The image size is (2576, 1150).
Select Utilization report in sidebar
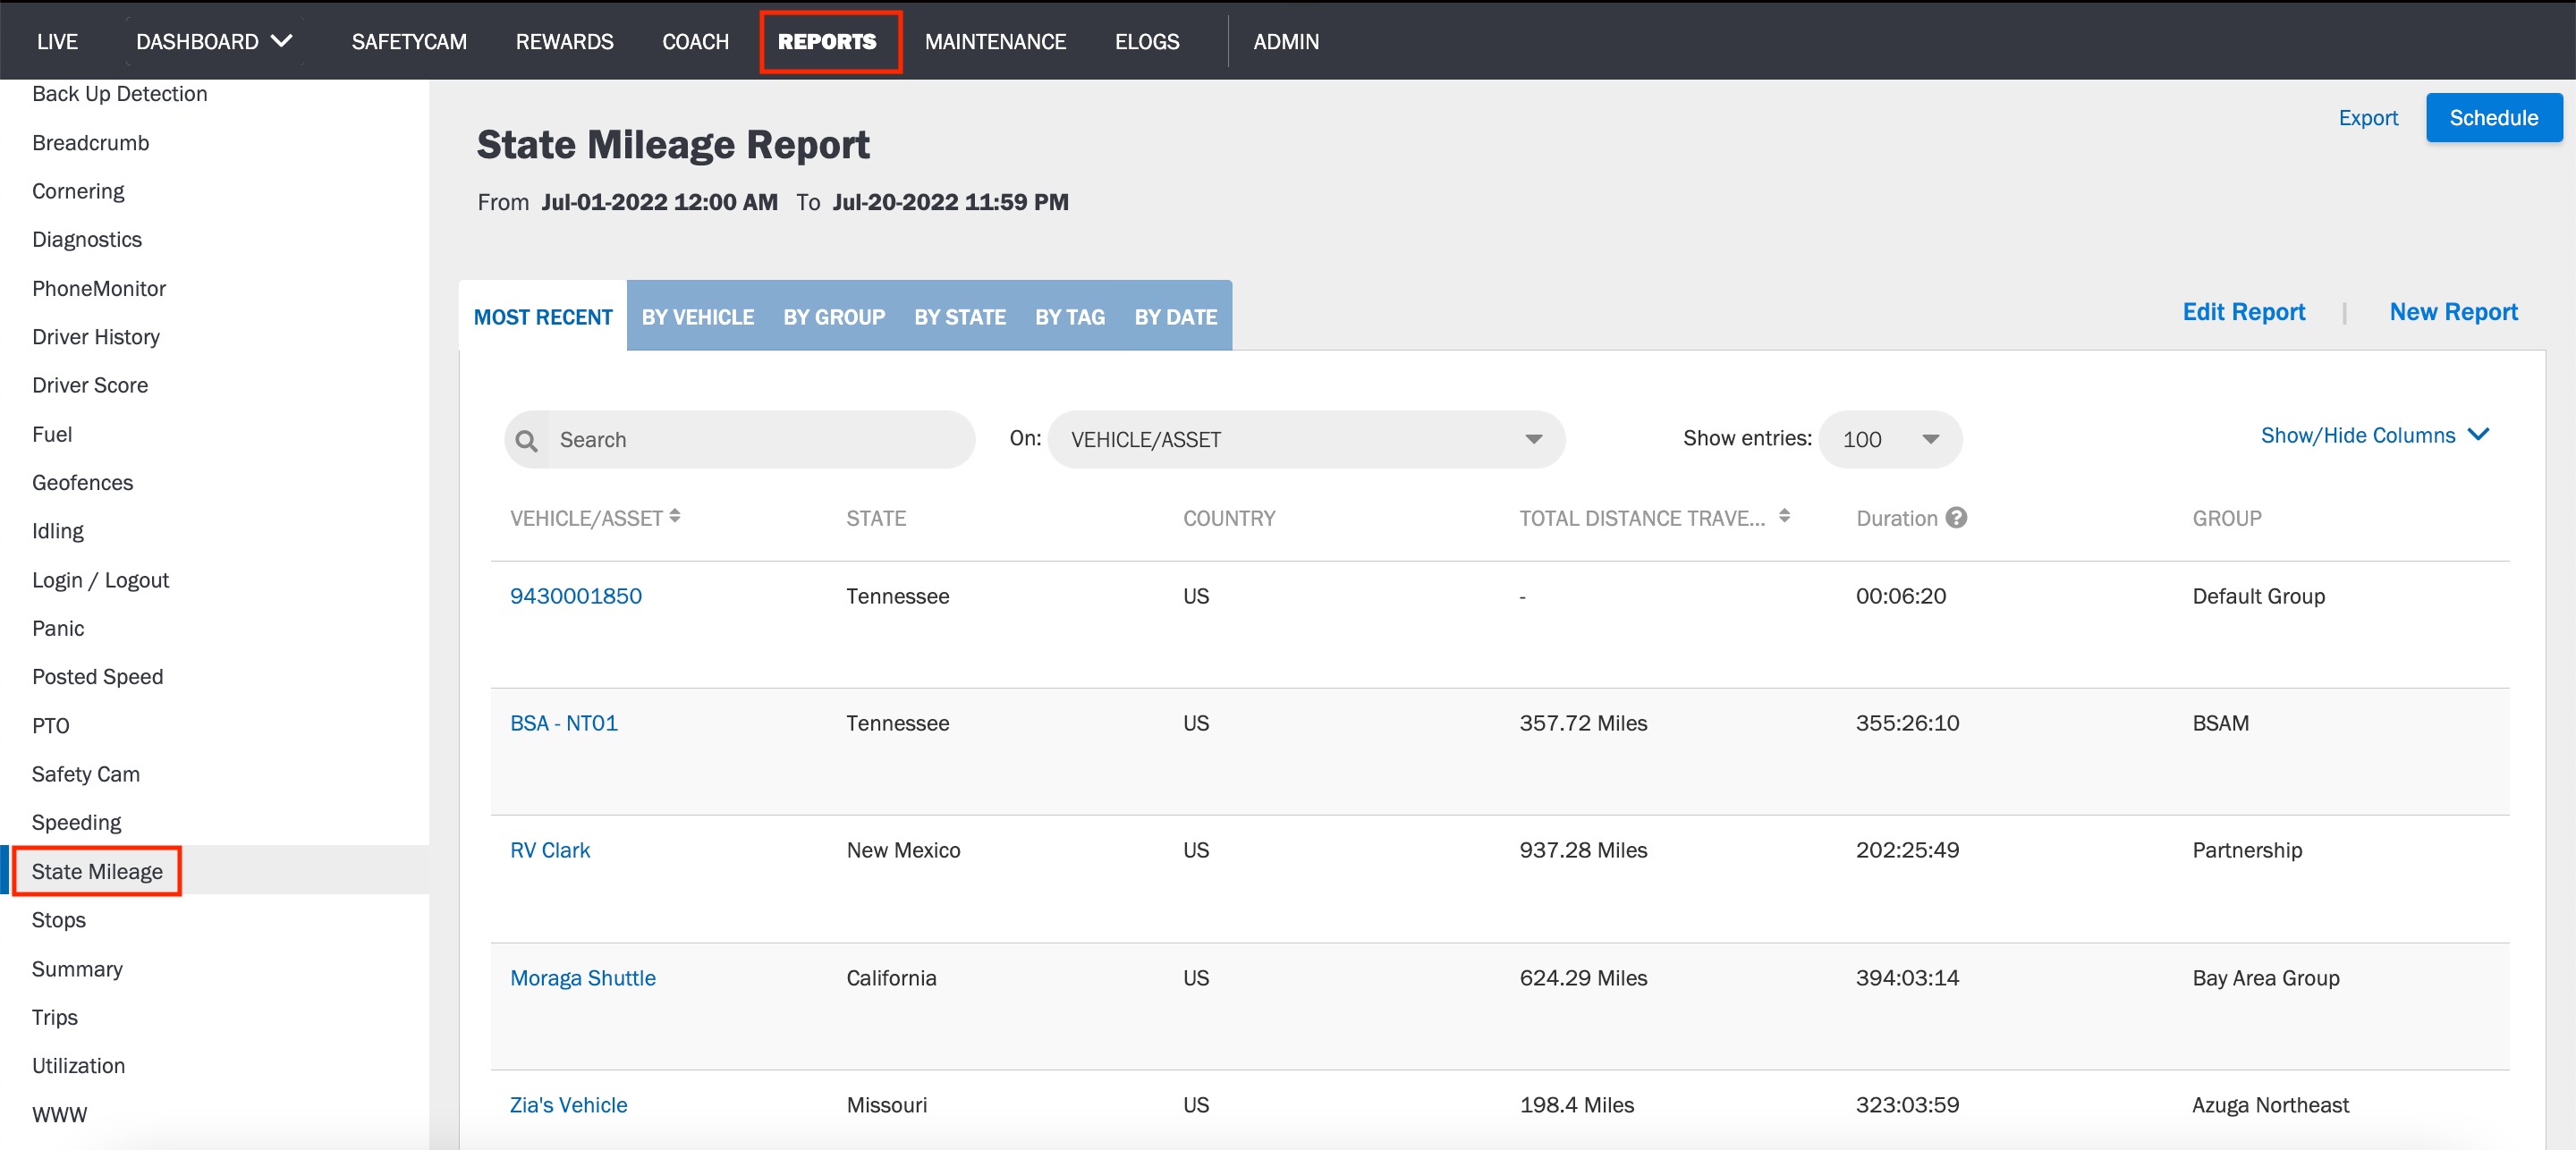[x=78, y=1066]
